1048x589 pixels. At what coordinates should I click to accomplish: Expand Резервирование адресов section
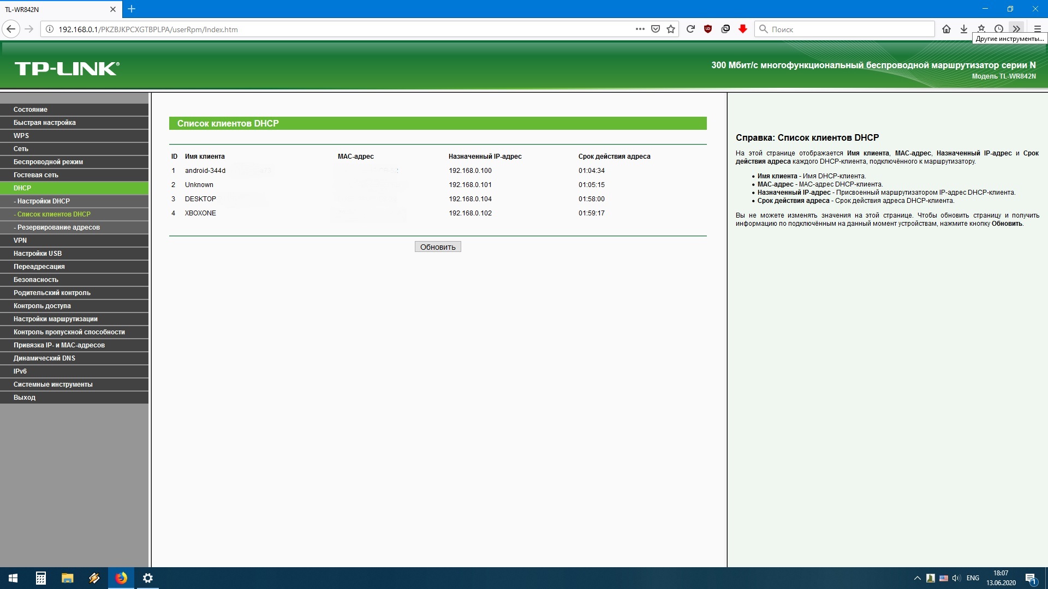tap(57, 227)
